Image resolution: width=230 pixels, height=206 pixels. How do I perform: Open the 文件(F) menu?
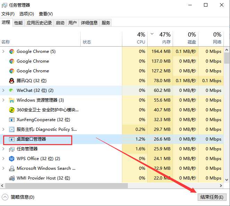[8, 14]
